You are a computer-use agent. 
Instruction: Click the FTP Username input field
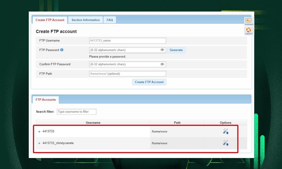click(127, 40)
